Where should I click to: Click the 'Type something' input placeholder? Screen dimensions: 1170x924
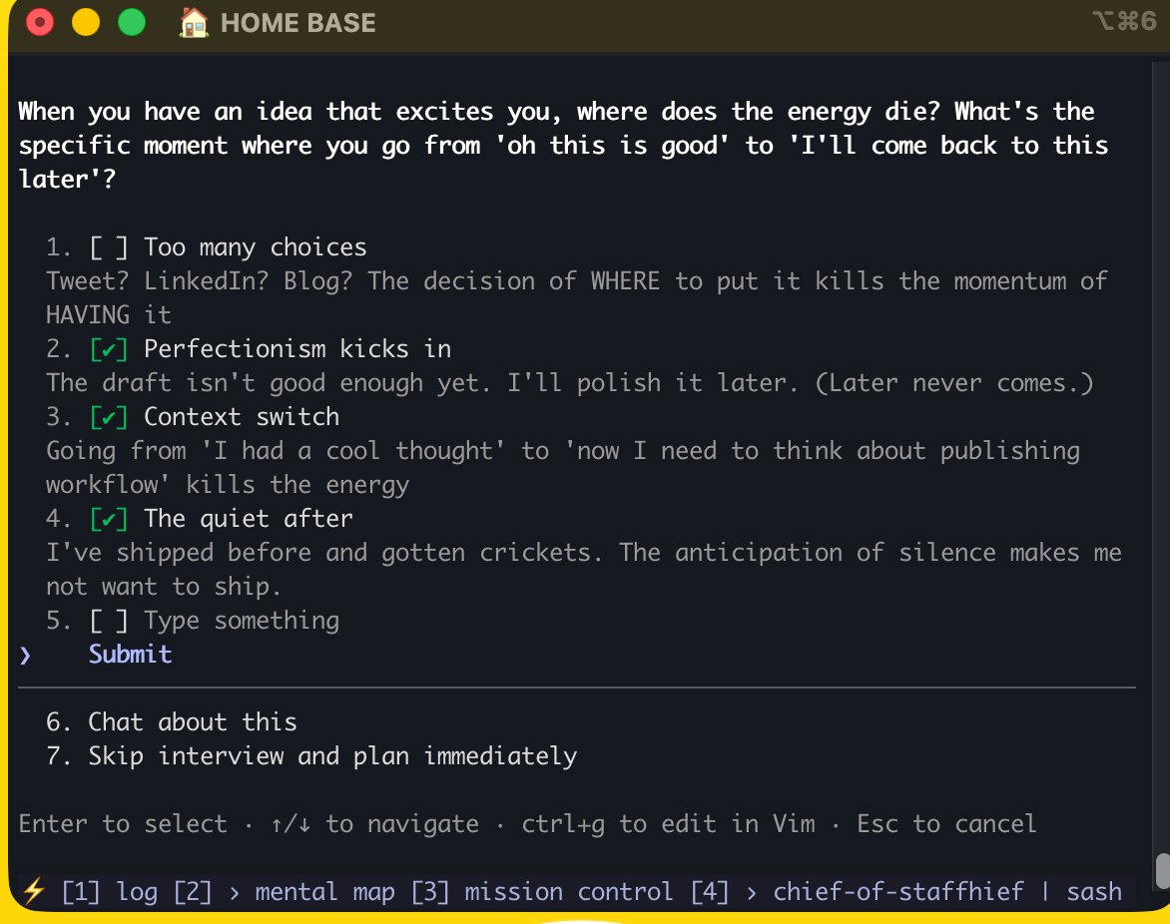click(242, 621)
